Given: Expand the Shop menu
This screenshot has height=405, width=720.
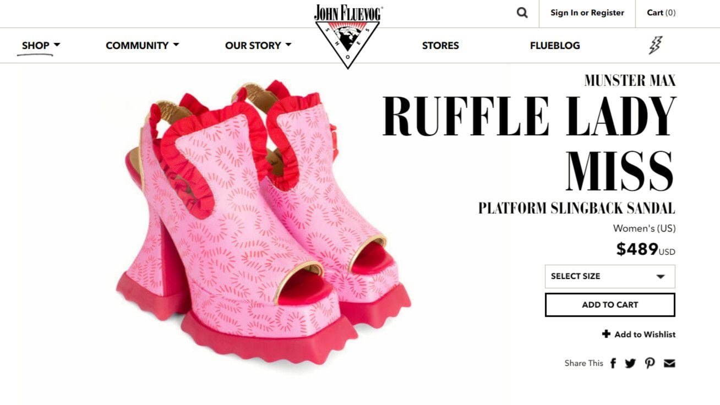Looking at the screenshot, I should click(x=41, y=45).
